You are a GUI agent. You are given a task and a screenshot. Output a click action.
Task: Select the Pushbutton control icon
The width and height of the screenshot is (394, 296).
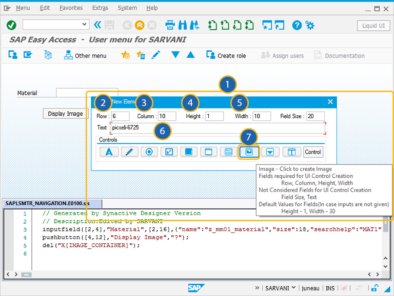tap(189, 152)
